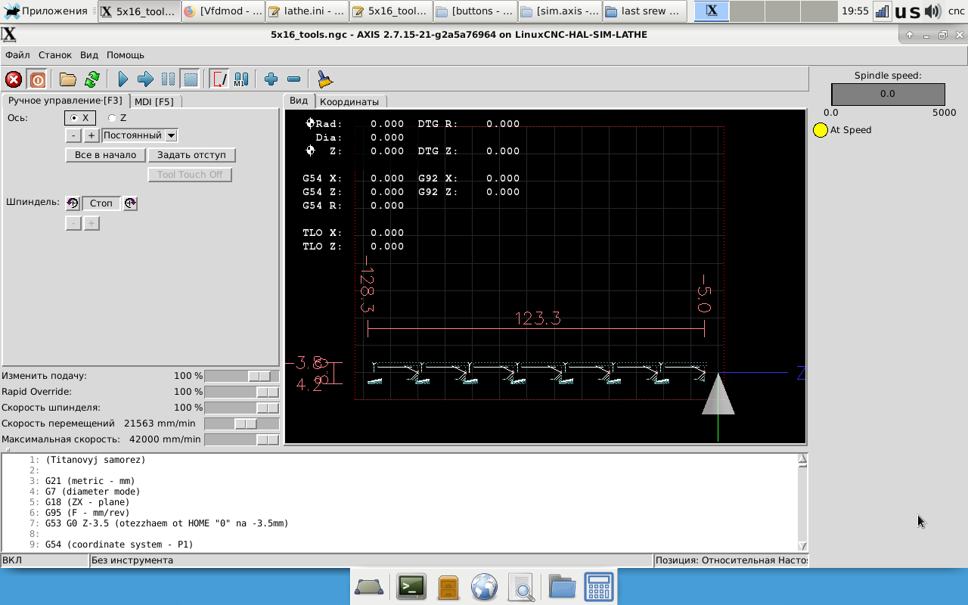Open the Приложения applications menu
The width and height of the screenshot is (968, 605).
tap(46, 11)
